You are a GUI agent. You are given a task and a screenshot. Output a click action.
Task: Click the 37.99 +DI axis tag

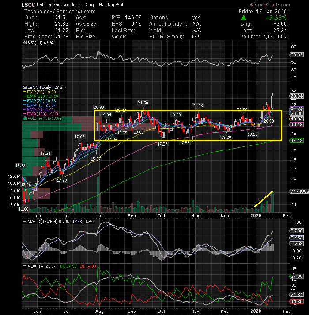296,277
